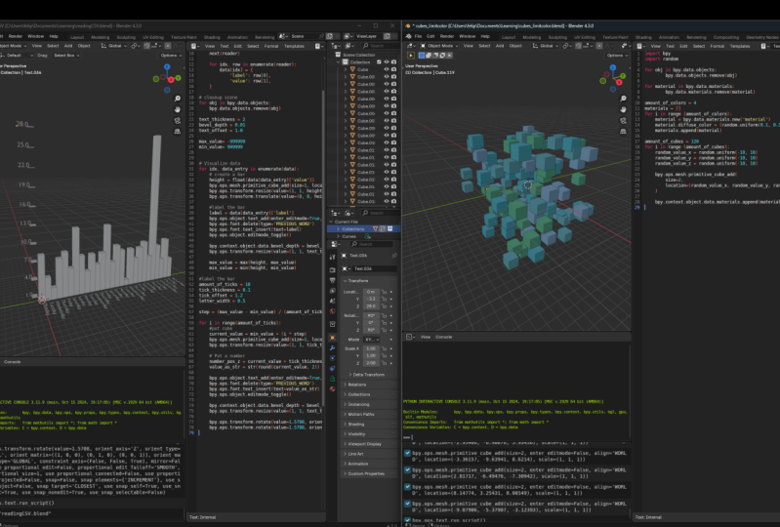Open the File menu in cubes window
The image size is (780, 527).
click(418, 36)
